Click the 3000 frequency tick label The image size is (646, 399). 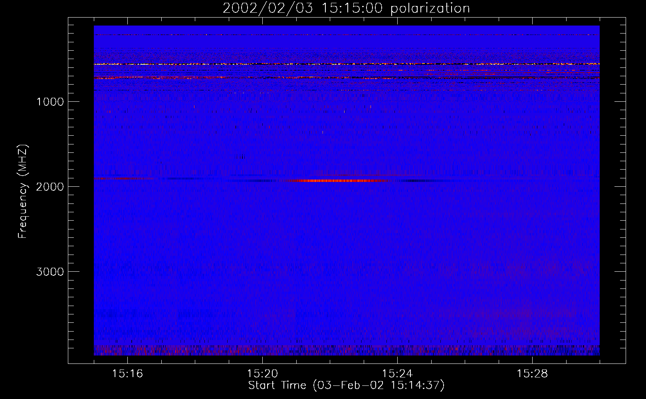[x=50, y=272]
